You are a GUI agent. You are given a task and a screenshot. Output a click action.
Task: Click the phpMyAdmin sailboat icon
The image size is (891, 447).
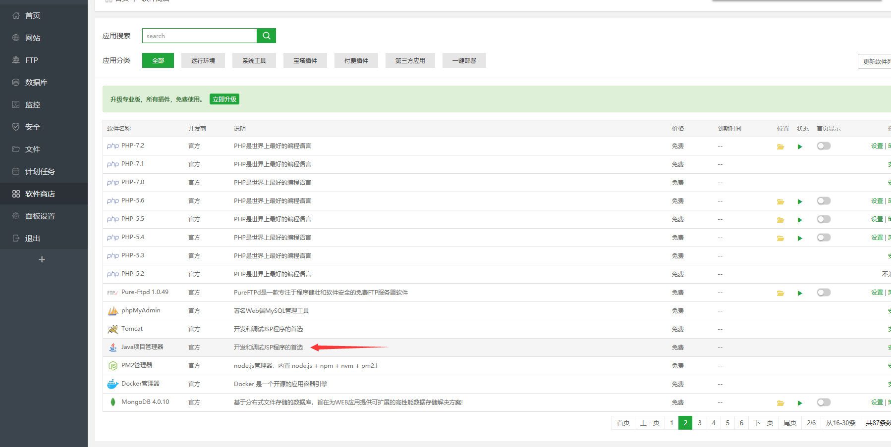[113, 311]
